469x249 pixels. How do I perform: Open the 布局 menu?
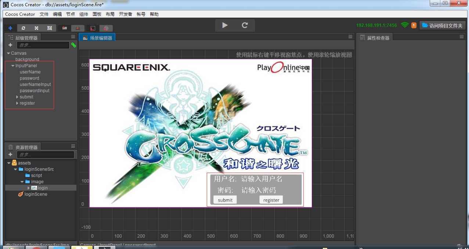pos(110,14)
